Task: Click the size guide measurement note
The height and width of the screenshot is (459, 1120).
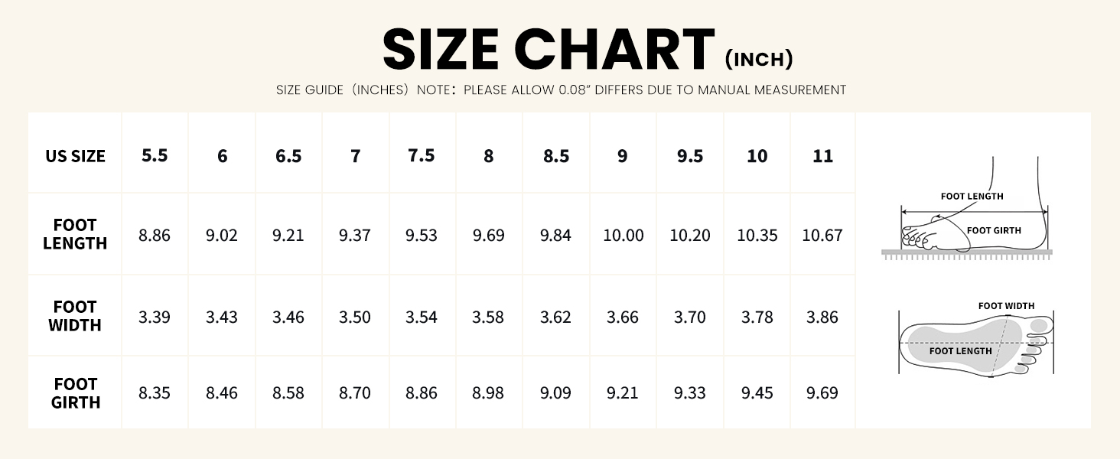Action: (561, 90)
